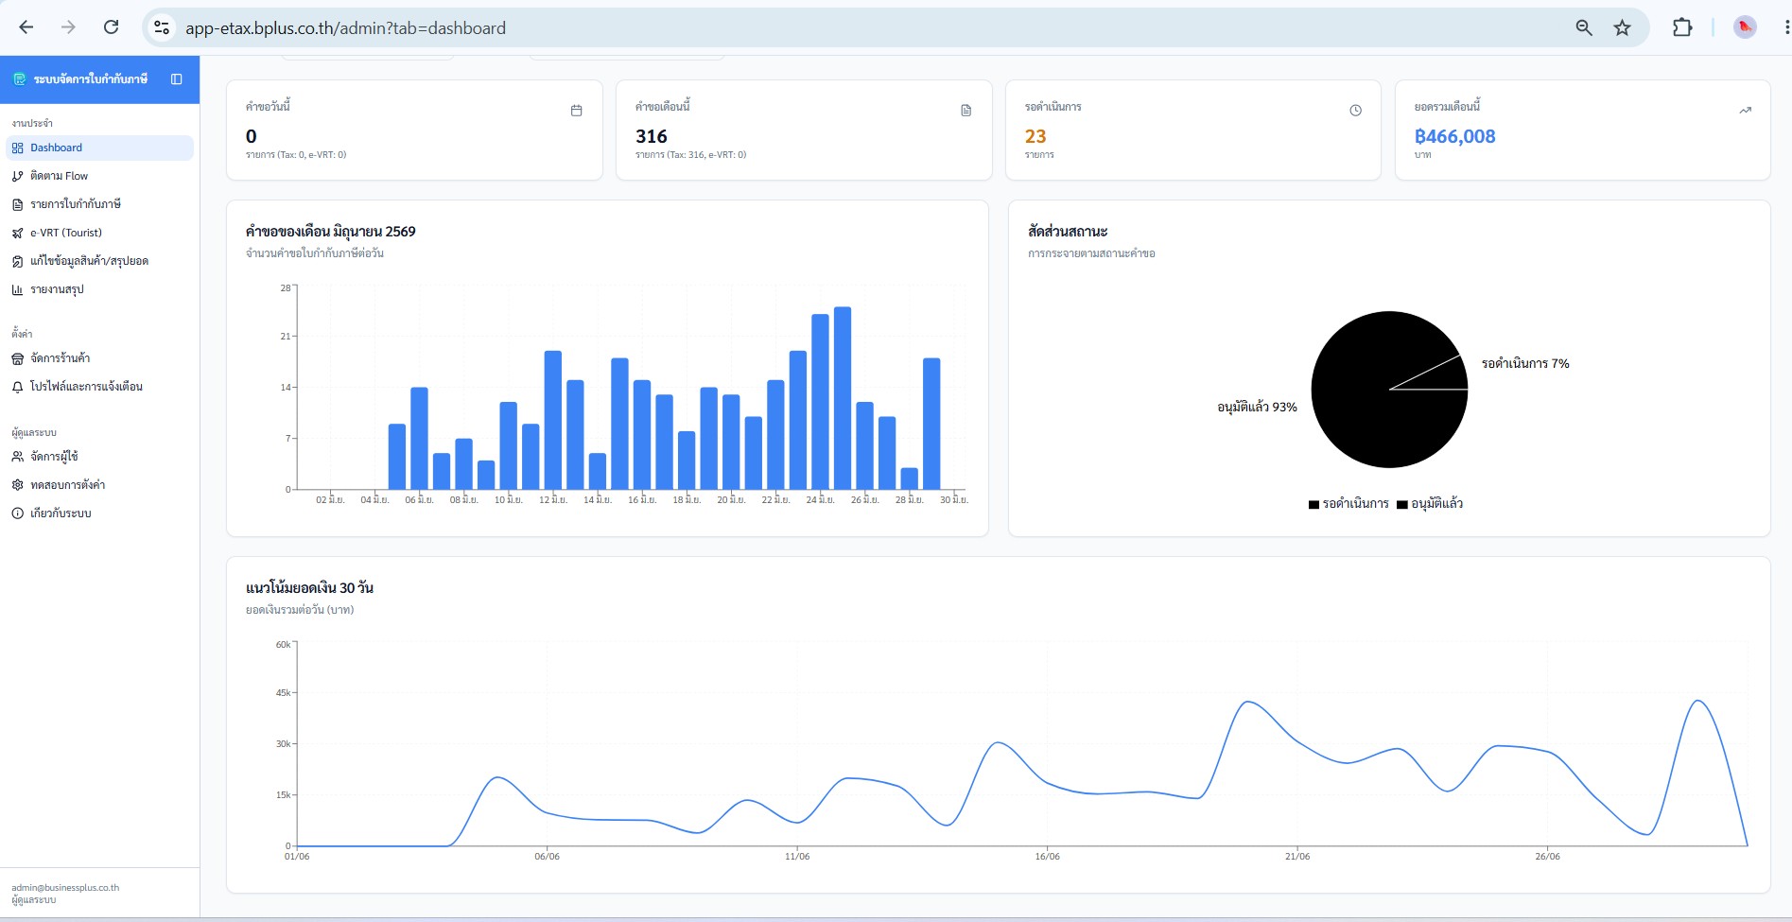The image size is (1792, 922).
Task: Click the เกี่ยวกับระบบ info icon
Action: 17,513
